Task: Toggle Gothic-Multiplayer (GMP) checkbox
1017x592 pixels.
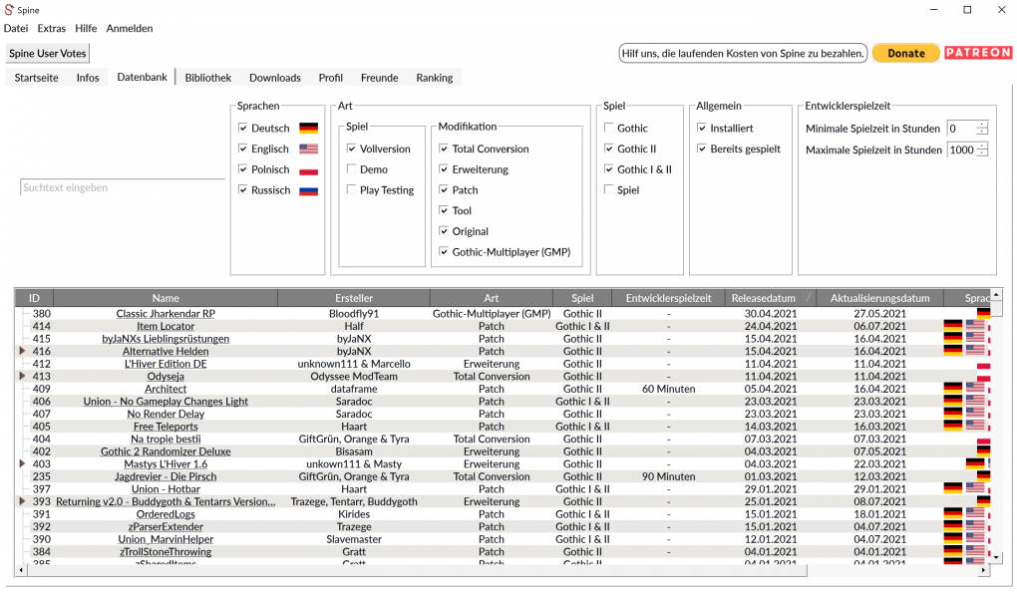Action: [444, 251]
